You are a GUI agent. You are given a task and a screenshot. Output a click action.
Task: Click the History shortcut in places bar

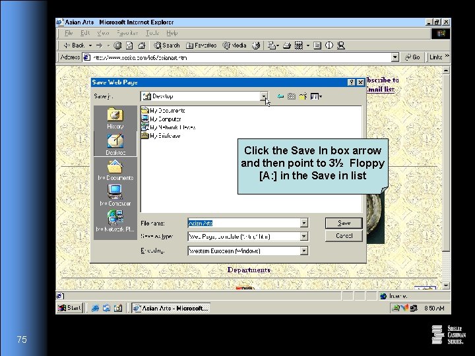115,119
